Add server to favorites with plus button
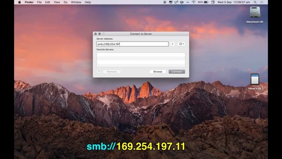282x159 pixels. click(x=172, y=44)
